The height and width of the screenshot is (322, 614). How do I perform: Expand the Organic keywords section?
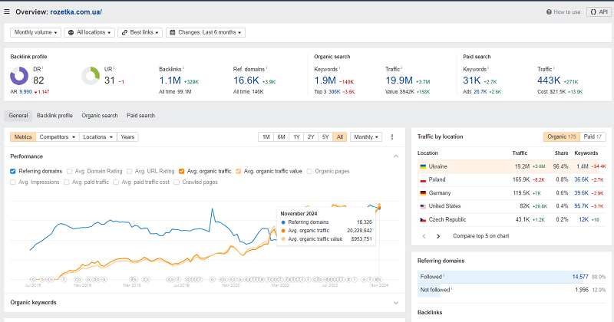pyautogui.click(x=396, y=302)
